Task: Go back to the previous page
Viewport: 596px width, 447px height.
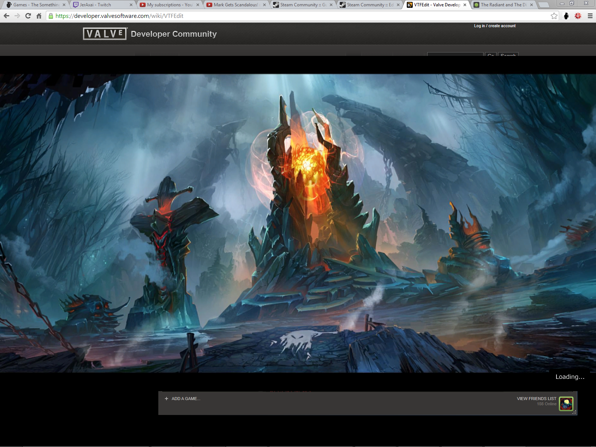Action: (x=6, y=16)
